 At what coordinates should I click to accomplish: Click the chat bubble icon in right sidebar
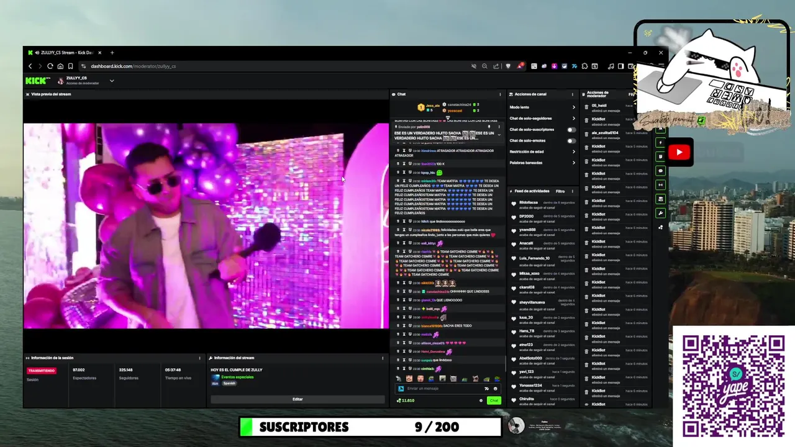(x=661, y=171)
